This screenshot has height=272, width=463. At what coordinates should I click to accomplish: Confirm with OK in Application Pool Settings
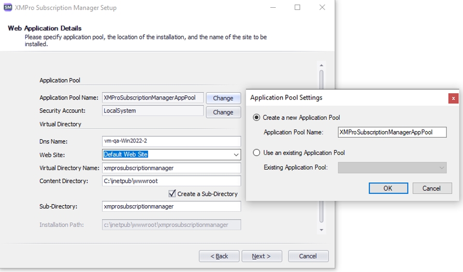tap(388, 188)
